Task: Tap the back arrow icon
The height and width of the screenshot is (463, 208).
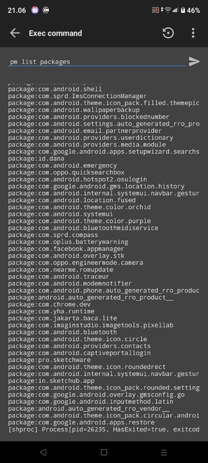Action: point(15,33)
